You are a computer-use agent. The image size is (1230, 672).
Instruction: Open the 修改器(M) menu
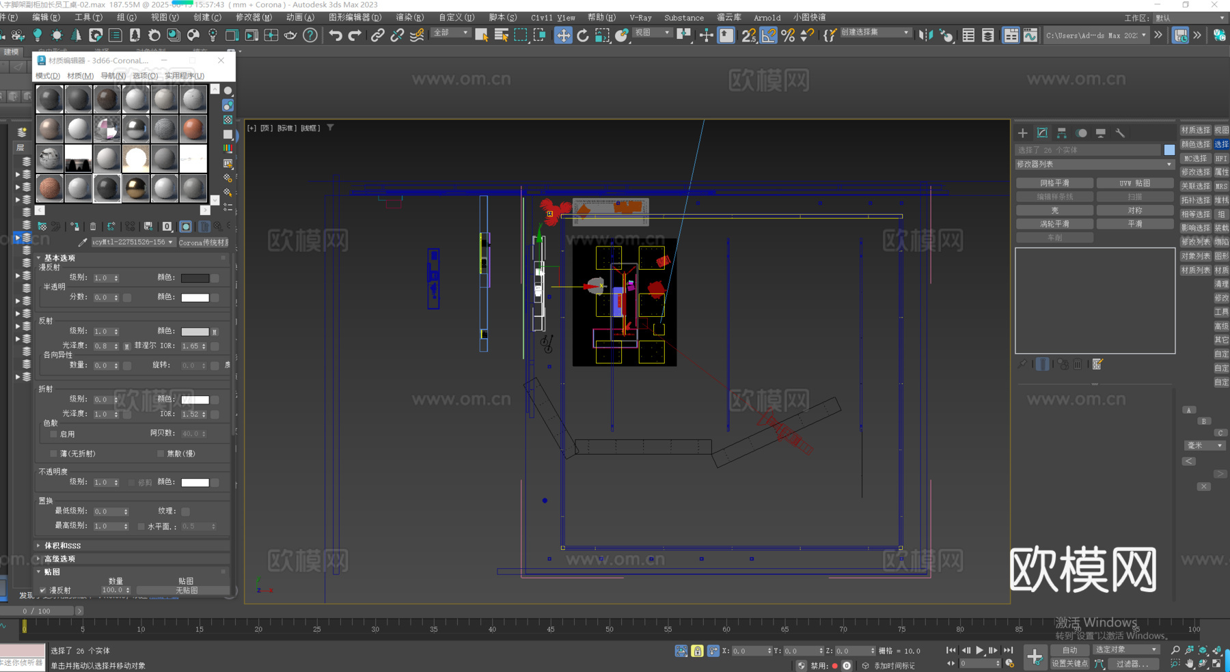pyautogui.click(x=254, y=18)
